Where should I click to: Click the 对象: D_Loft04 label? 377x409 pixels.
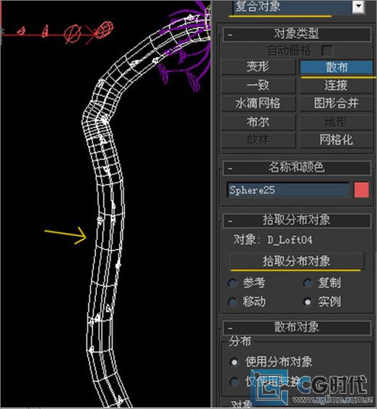273,239
